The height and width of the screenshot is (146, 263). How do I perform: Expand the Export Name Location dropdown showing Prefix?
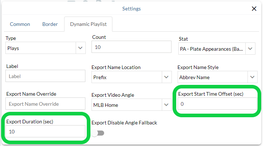(x=126, y=77)
